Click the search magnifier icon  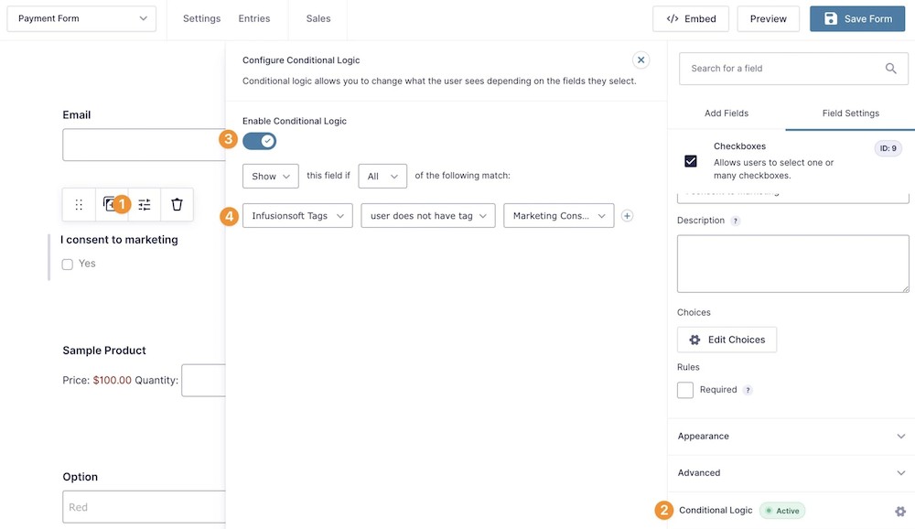(889, 68)
